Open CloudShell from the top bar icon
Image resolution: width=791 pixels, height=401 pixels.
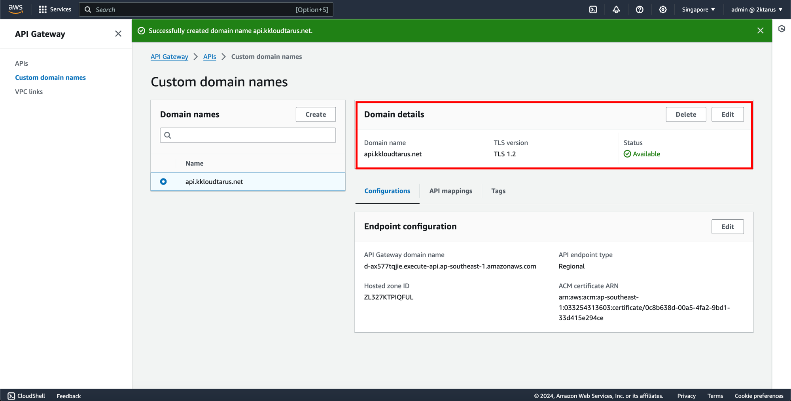[593, 10]
